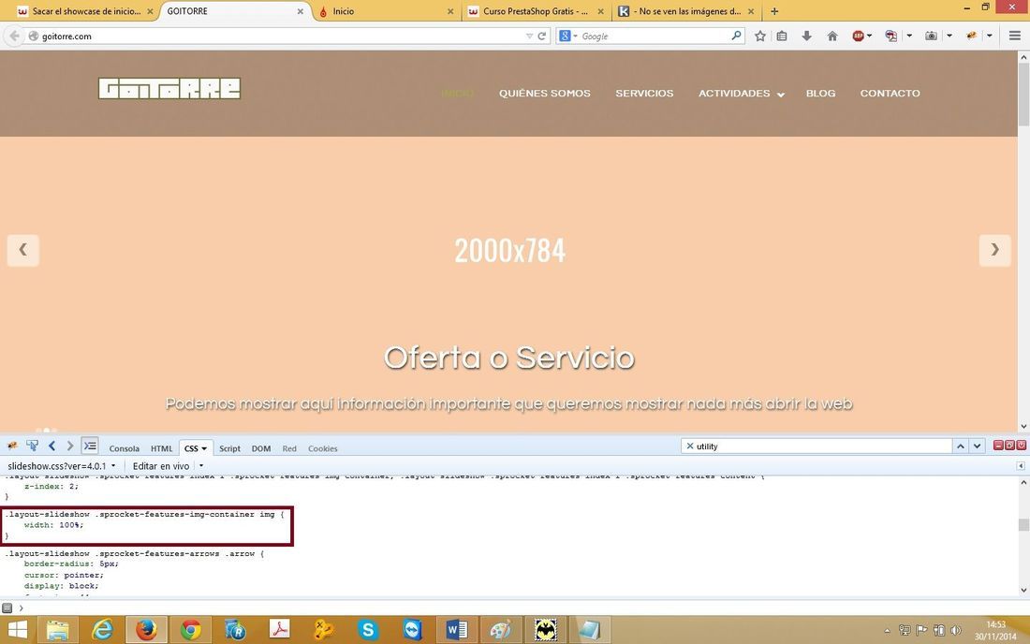The height and width of the screenshot is (644, 1030).
Task: Go forward in Firebug panel history
Action: 69,446
